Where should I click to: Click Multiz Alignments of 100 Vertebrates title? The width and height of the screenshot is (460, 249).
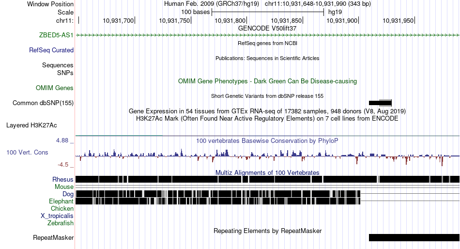[267, 172]
